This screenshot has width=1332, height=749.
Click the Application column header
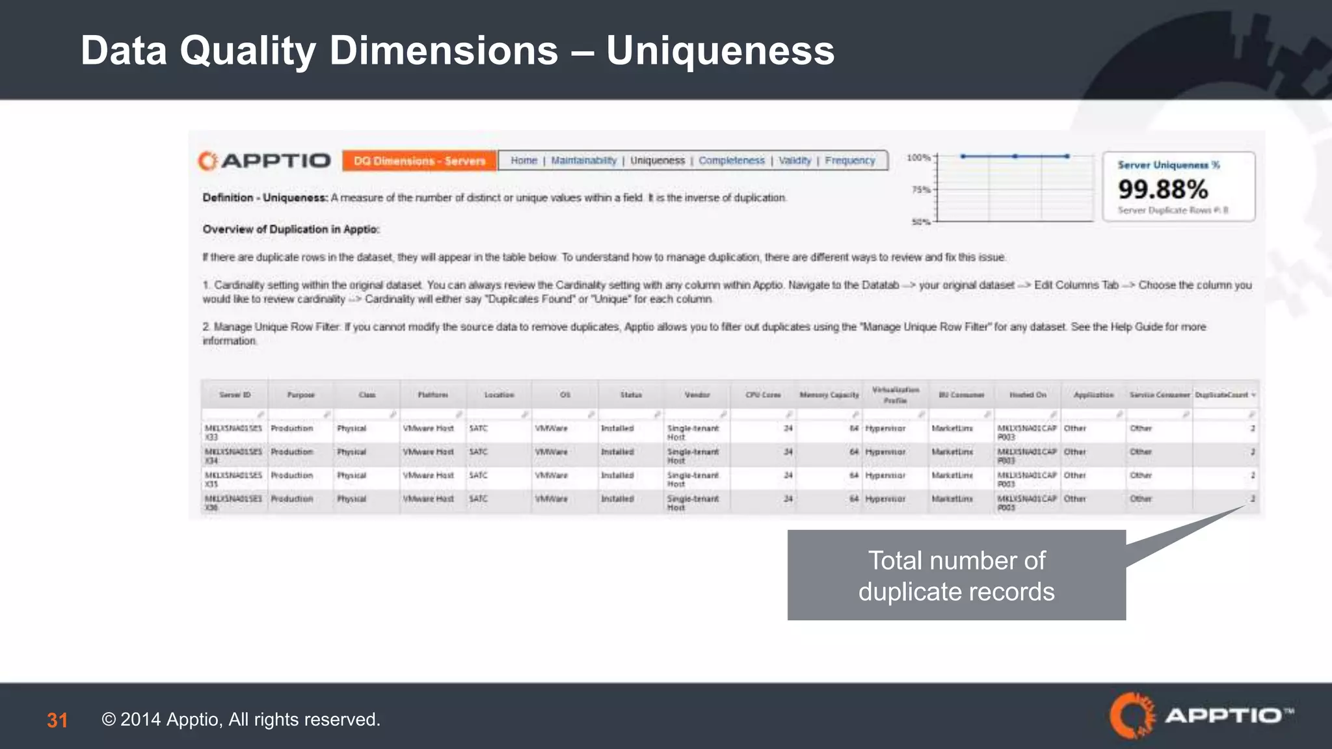[x=1093, y=395]
